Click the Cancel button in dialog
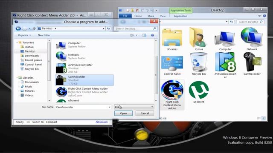 click(145, 113)
